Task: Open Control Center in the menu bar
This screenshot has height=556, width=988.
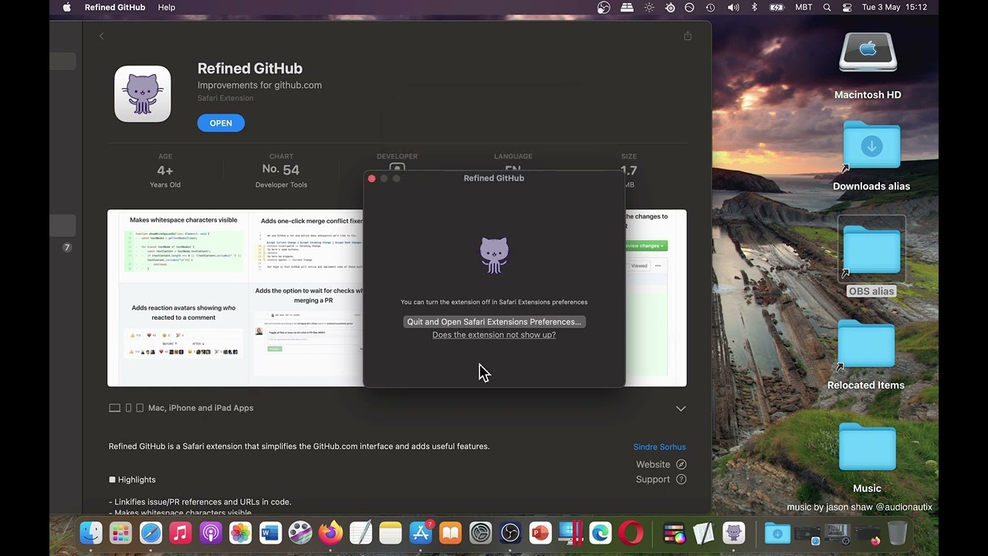Action: [x=848, y=7]
